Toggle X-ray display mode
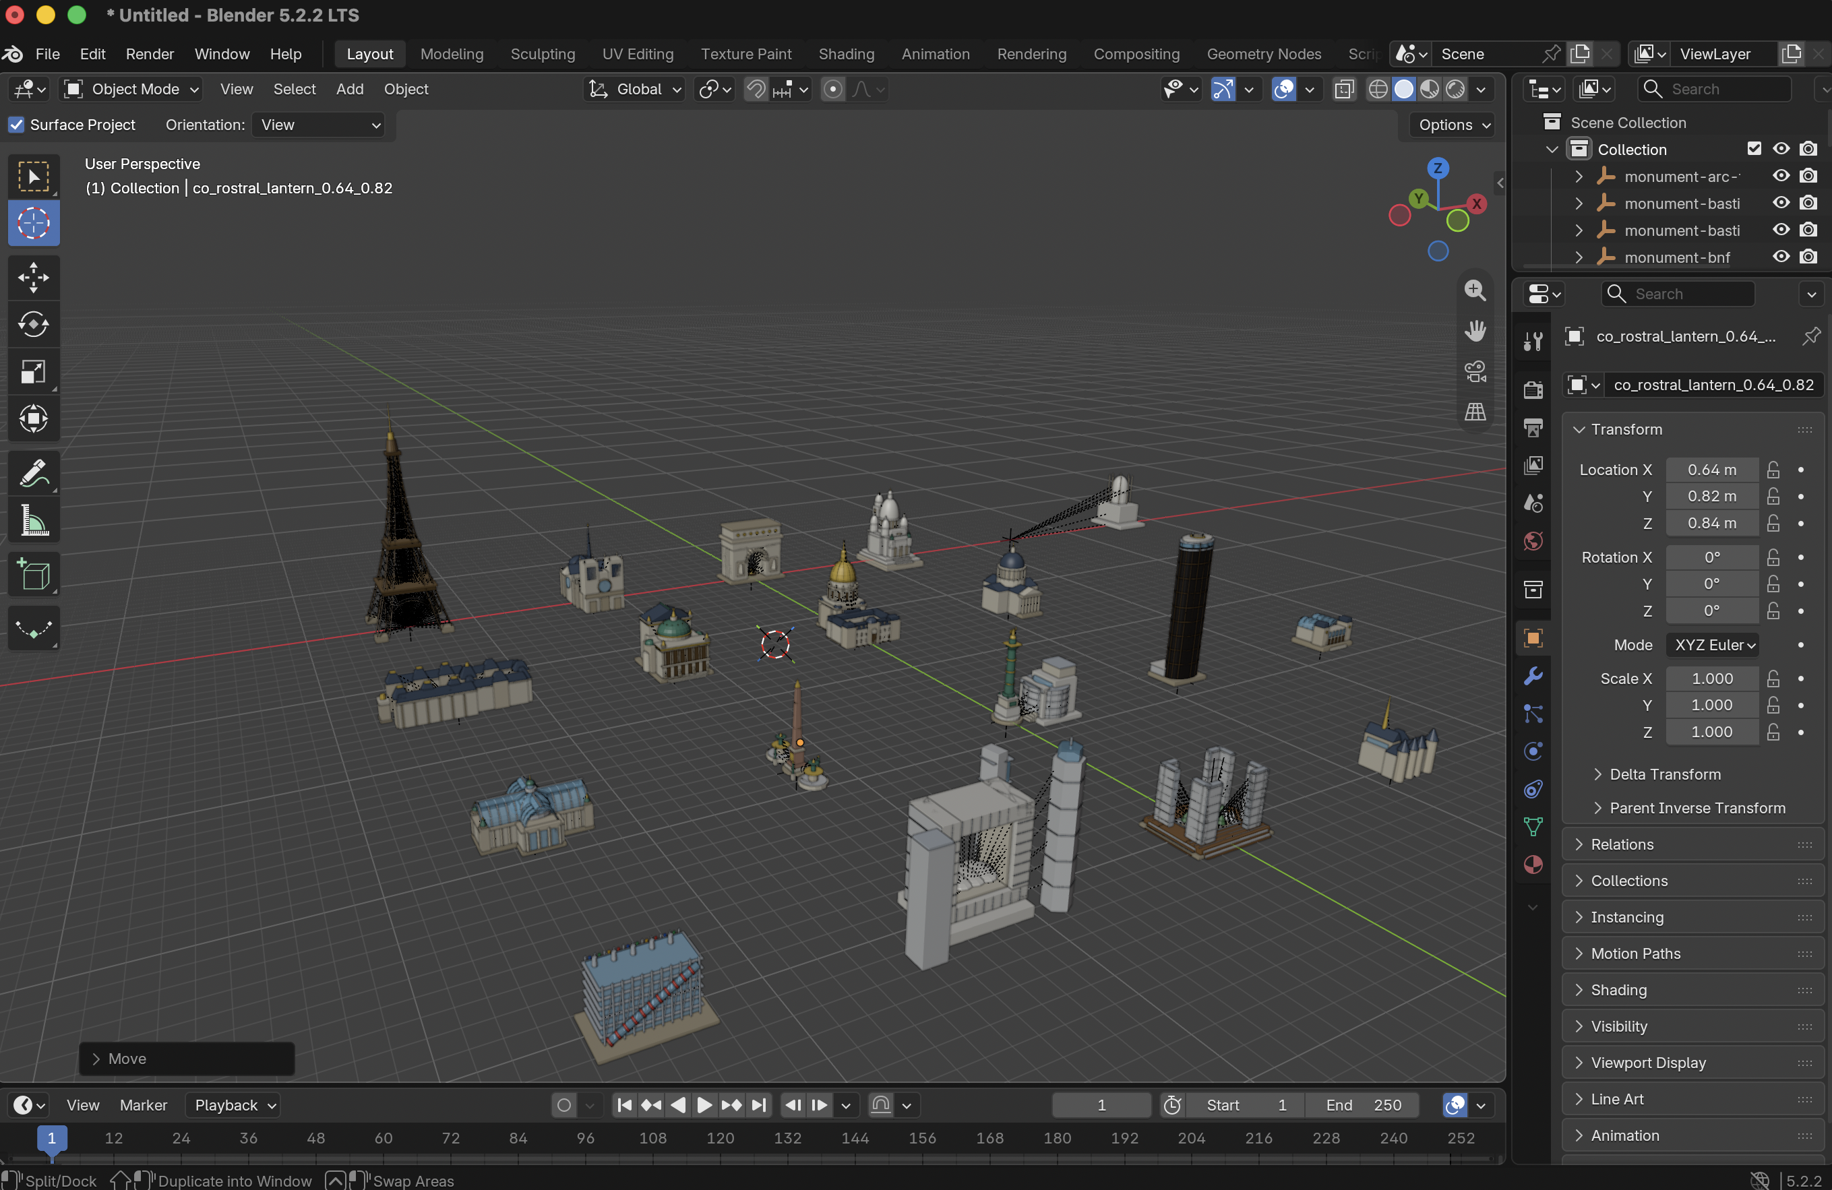Screen dimensions: 1832x1190 [x=1344, y=90]
